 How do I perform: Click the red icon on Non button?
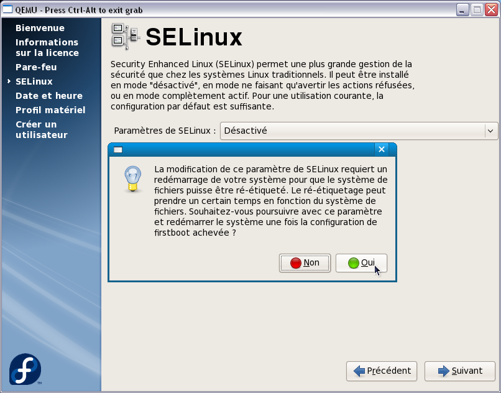click(x=295, y=263)
